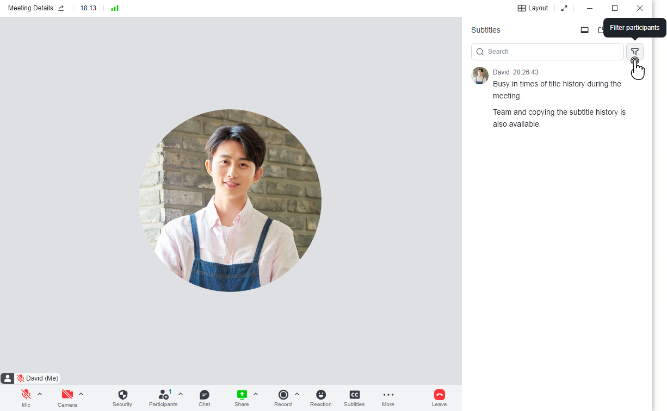Open the Chat panel
This screenshot has width=667, height=411.
point(204,395)
